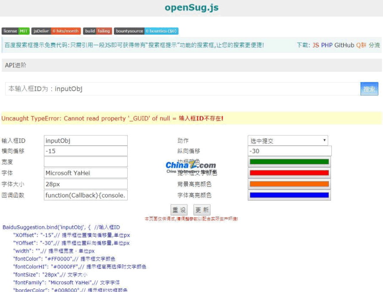The image size is (383, 292).
Task: Click the jsDelivr hits/month badge
Action: point(56,31)
